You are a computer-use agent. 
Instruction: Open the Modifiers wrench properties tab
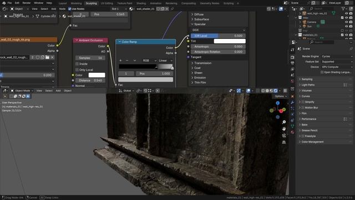292,102
